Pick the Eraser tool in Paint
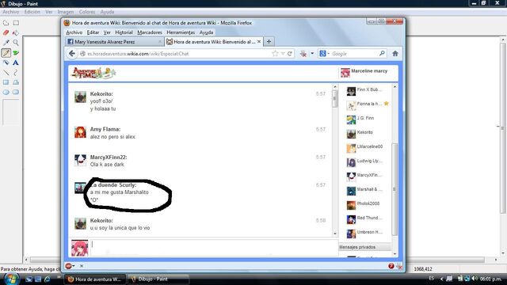 pos(6,32)
